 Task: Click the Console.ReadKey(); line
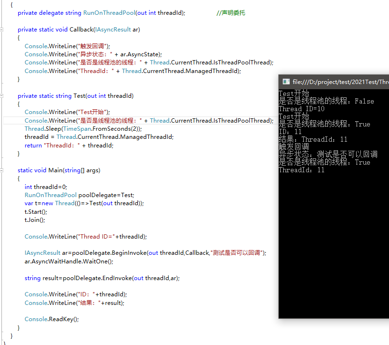51,319
